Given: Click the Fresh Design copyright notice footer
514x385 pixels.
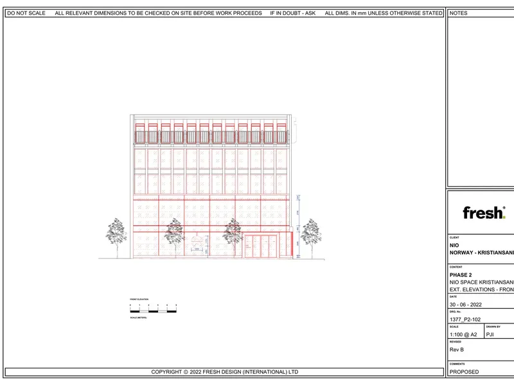Looking at the screenshot, I should coord(224,372).
